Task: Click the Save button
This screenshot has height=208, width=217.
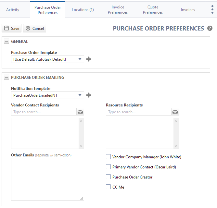Action: [x=11, y=29]
